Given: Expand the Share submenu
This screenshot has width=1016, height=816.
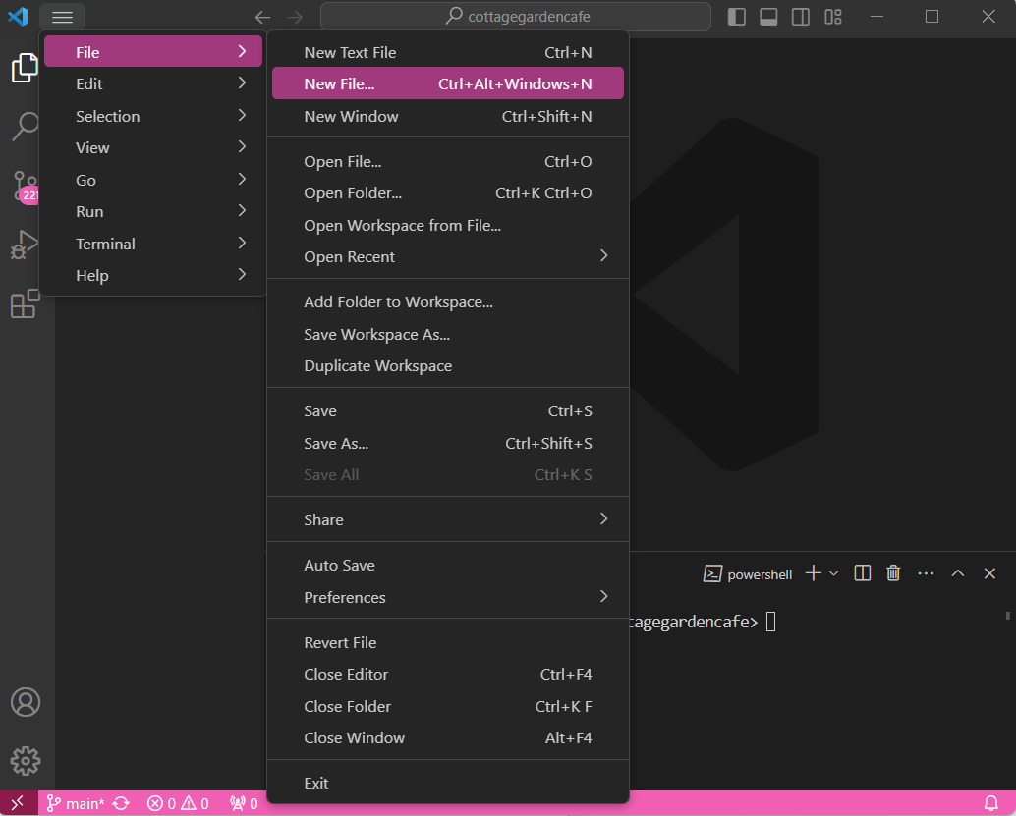Looking at the screenshot, I should pos(448,519).
